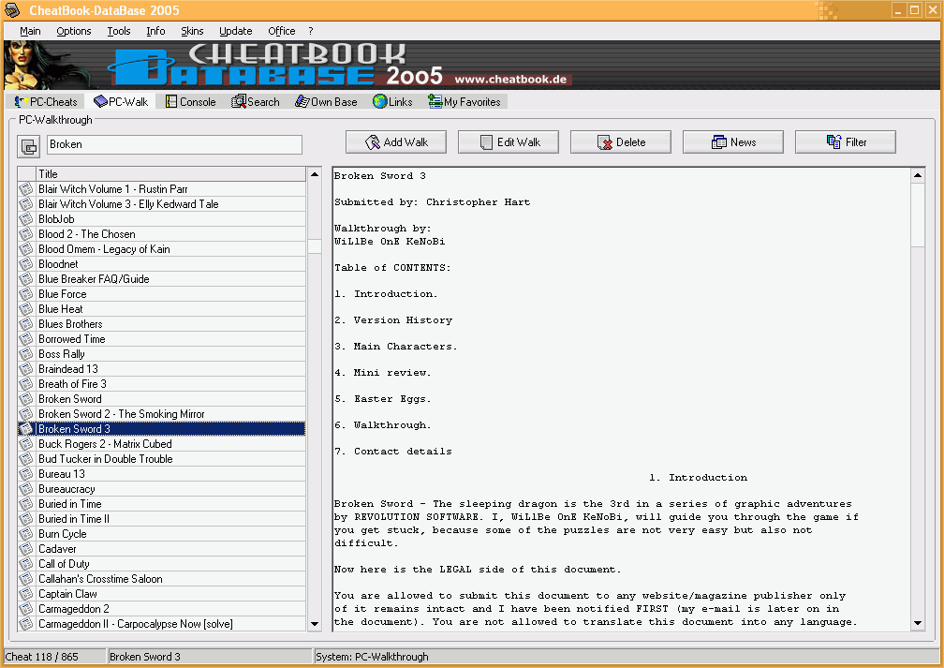Select Burn Cycle in the walkthrough list
Viewport: 944px width, 668px height.
63,534
